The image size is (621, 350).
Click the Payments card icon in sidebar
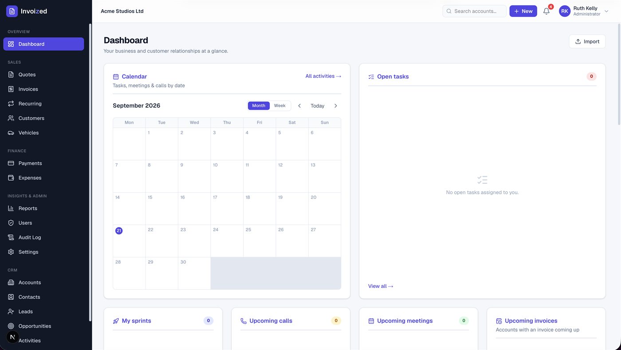pos(11,163)
